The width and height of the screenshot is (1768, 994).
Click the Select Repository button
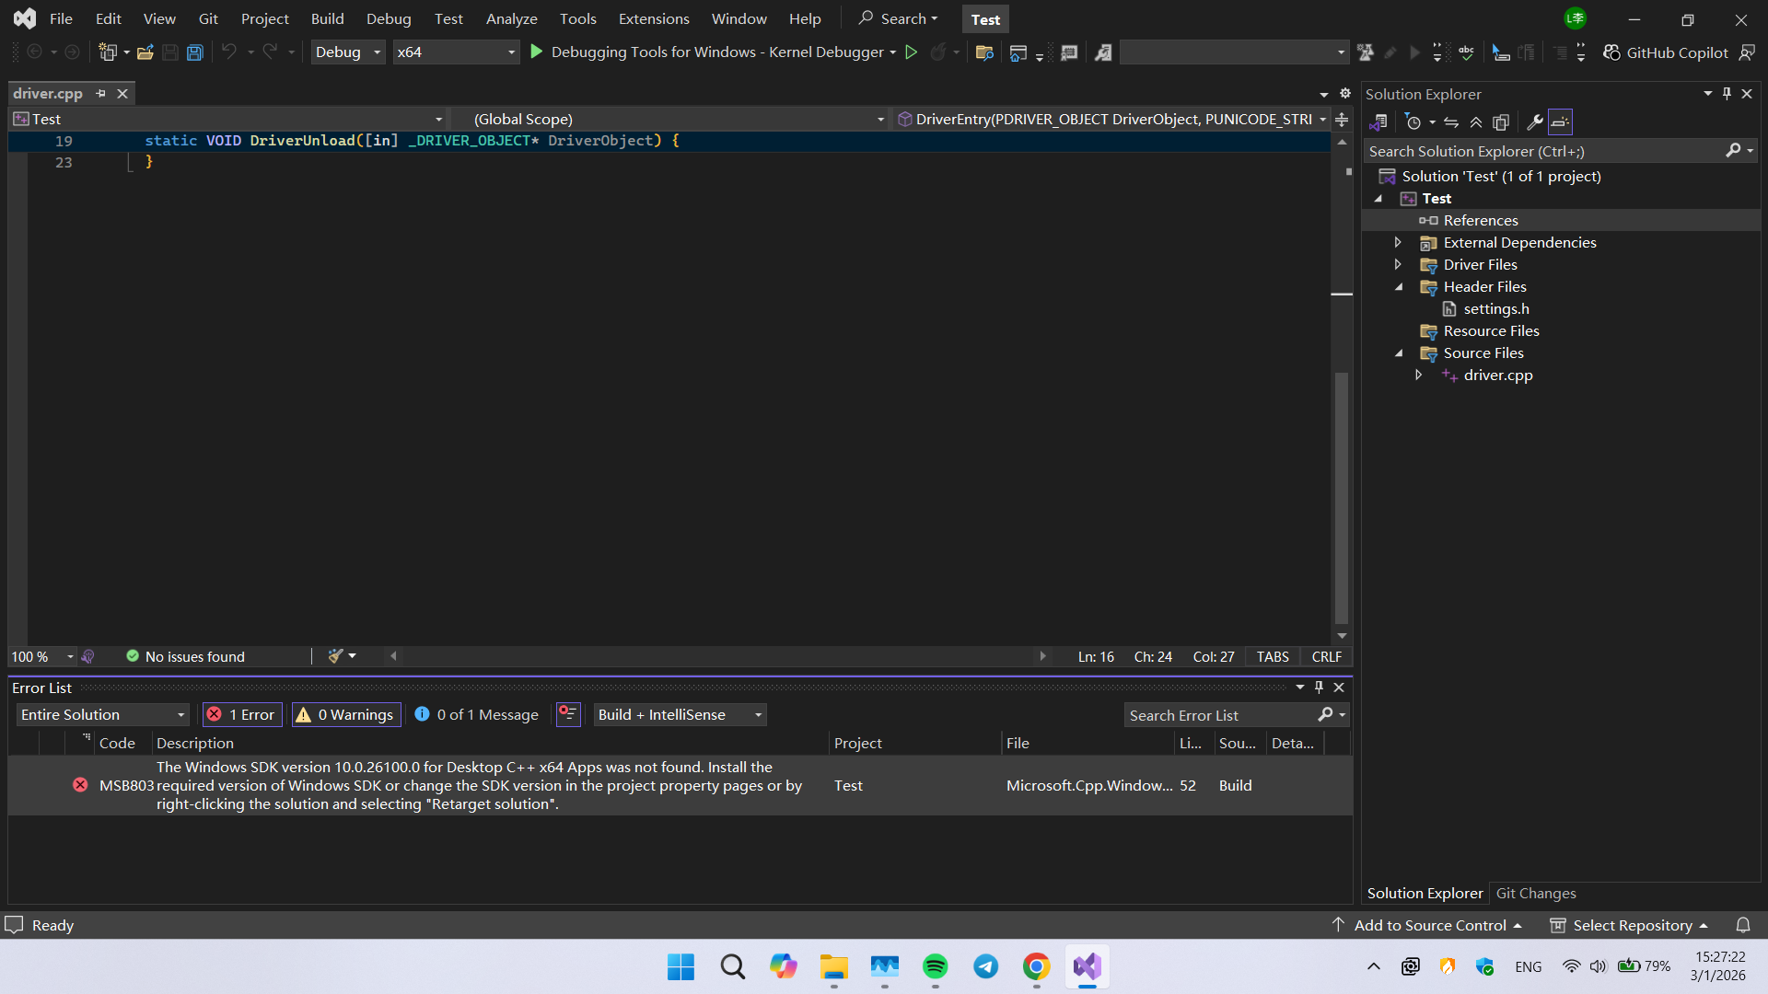tap(1632, 926)
